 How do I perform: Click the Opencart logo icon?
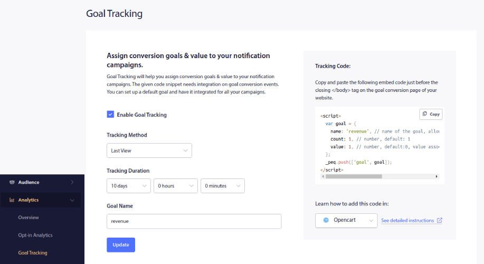coord(326,220)
